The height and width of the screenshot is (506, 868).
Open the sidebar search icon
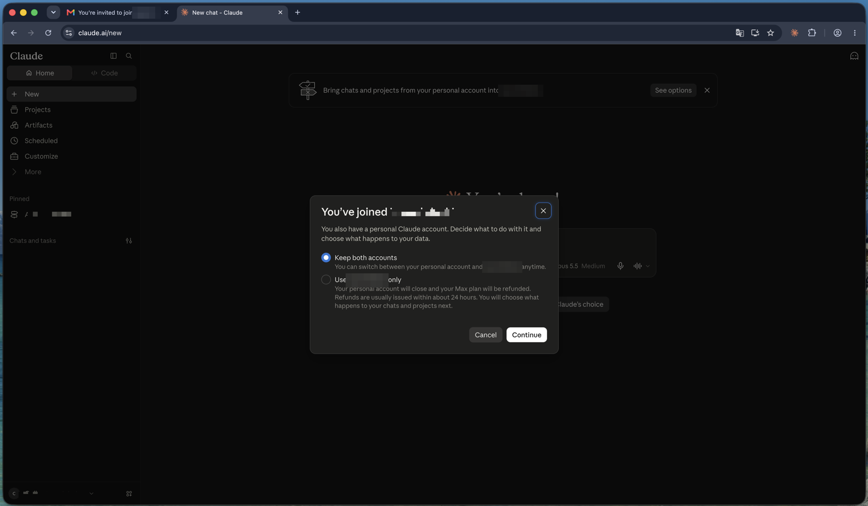pos(129,56)
